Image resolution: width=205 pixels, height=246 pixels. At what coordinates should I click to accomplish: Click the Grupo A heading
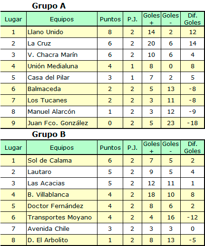pos(49,6)
